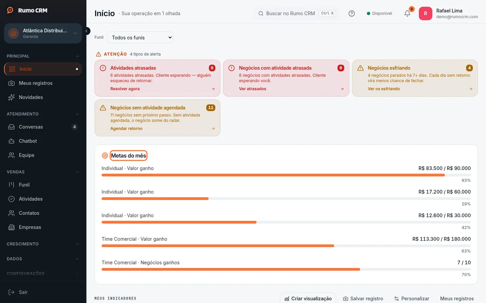Click the Chatbot sidebar icon

point(12,141)
